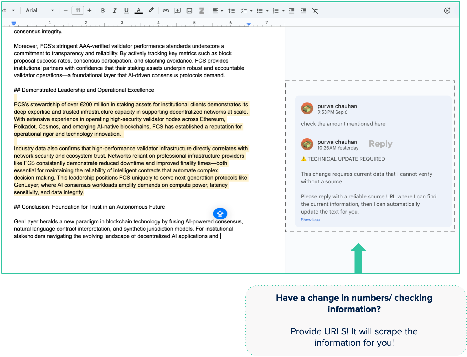
Task: Toggle bold formatting
Action: pyautogui.click(x=103, y=11)
